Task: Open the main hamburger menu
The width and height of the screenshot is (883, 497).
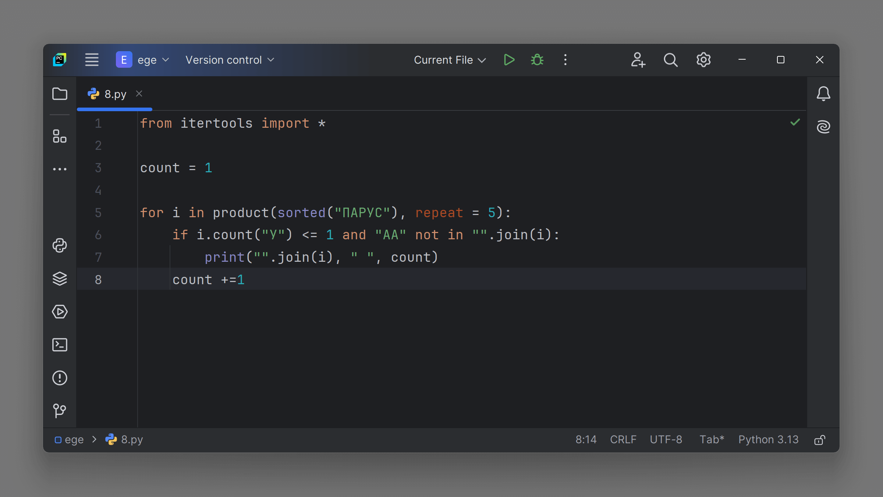Action: (x=92, y=60)
